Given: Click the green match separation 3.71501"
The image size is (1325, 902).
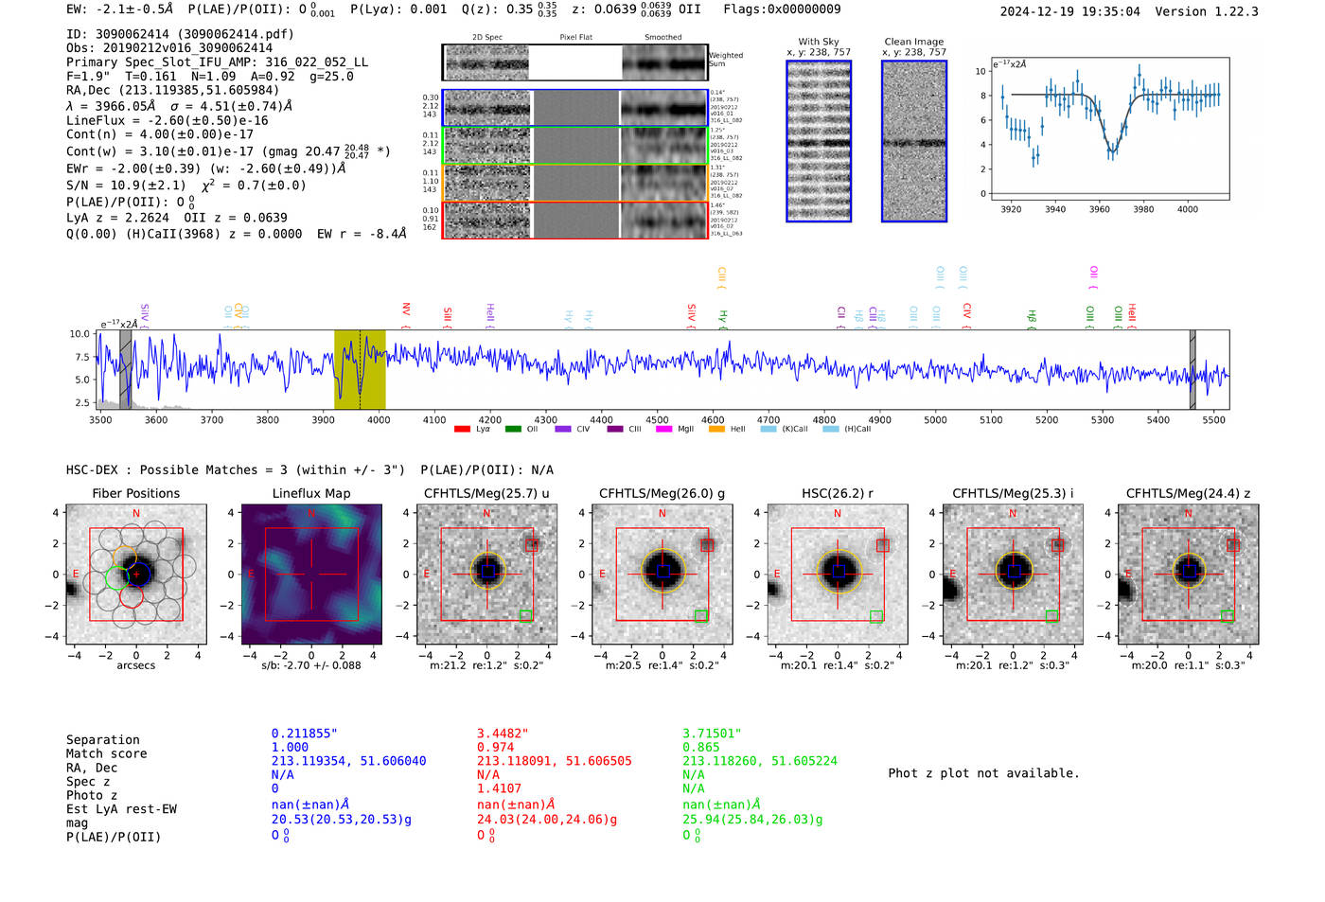Looking at the screenshot, I should click(712, 734).
